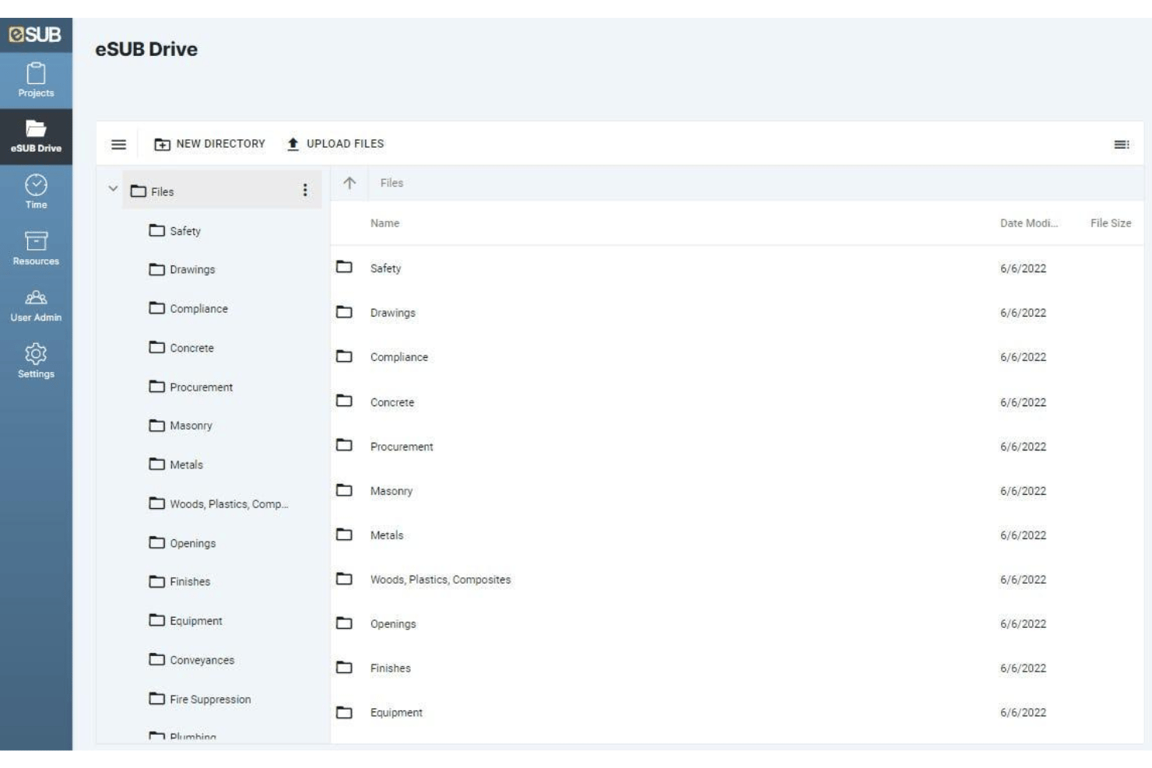Click folder icon beside Compliance list row
Image resolution: width=1152 pixels, height=768 pixels.
point(344,356)
